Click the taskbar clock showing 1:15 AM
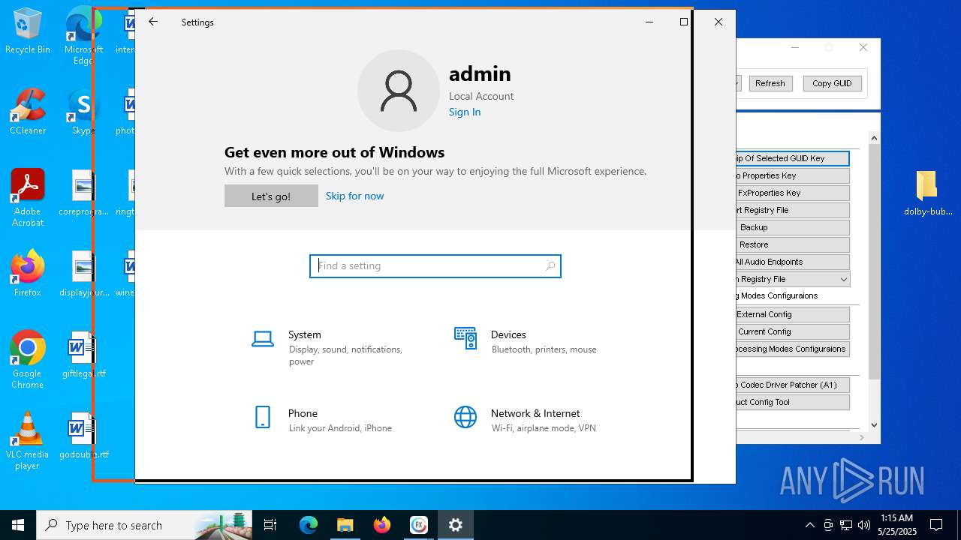Screen dimensions: 961x540 [x=897, y=525]
